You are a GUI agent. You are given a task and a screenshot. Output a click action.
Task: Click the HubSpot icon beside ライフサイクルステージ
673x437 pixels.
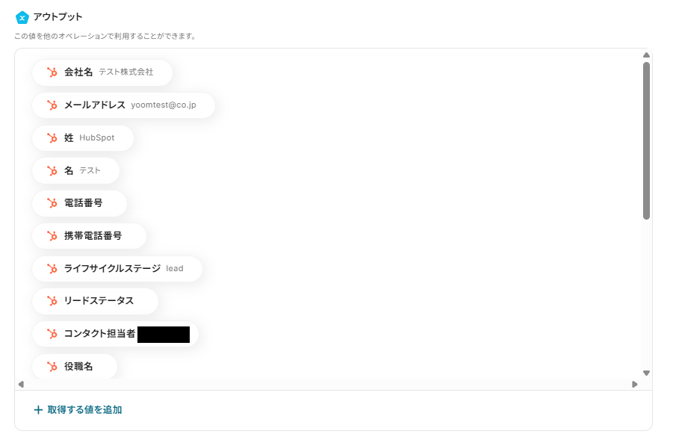pos(52,268)
